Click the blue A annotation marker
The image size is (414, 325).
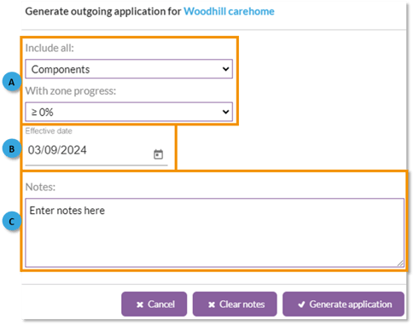[x=11, y=82]
